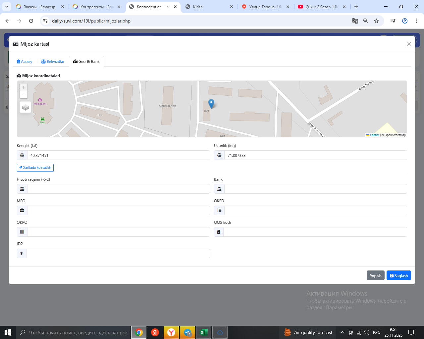Zoom in on the map

tap(24, 87)
